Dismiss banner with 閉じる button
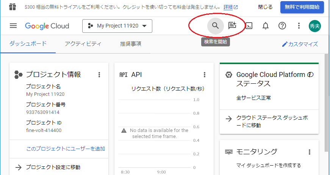The width and height of the screenshot is (330, 175). (265, 7)
